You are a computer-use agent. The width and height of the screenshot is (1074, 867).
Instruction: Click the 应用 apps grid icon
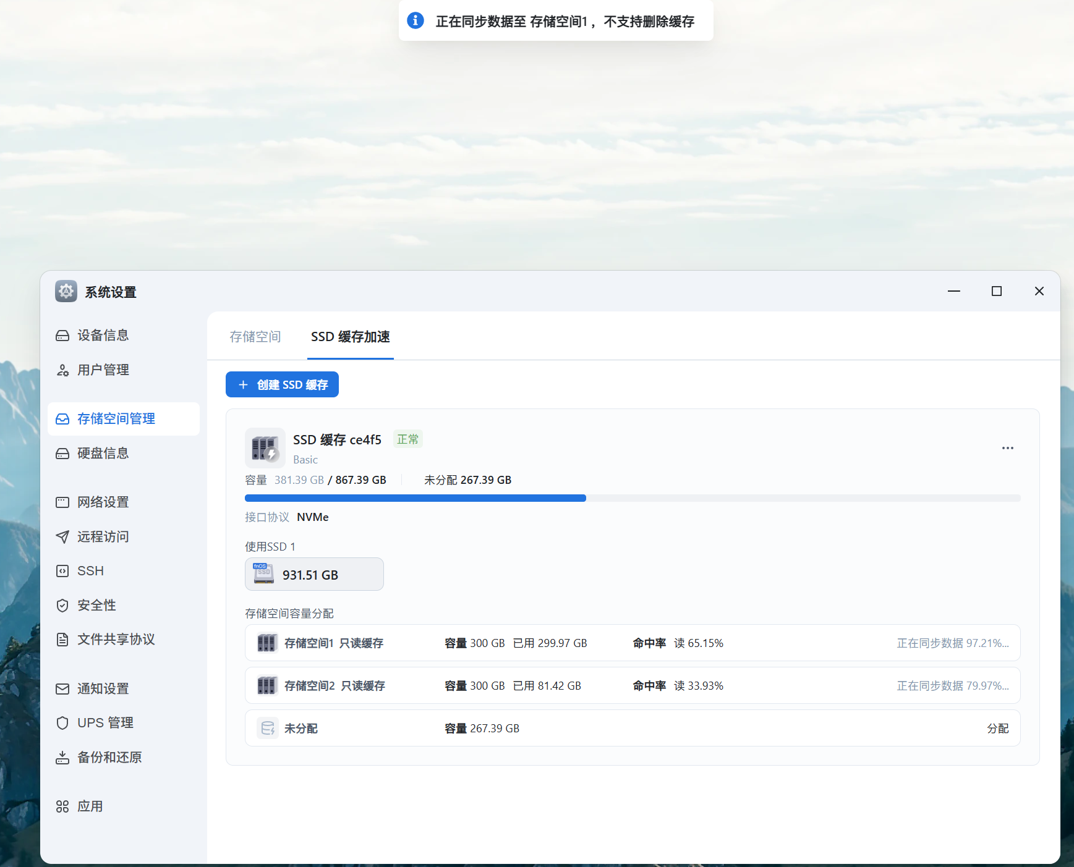pyautogui.click(x=62, y=806)
